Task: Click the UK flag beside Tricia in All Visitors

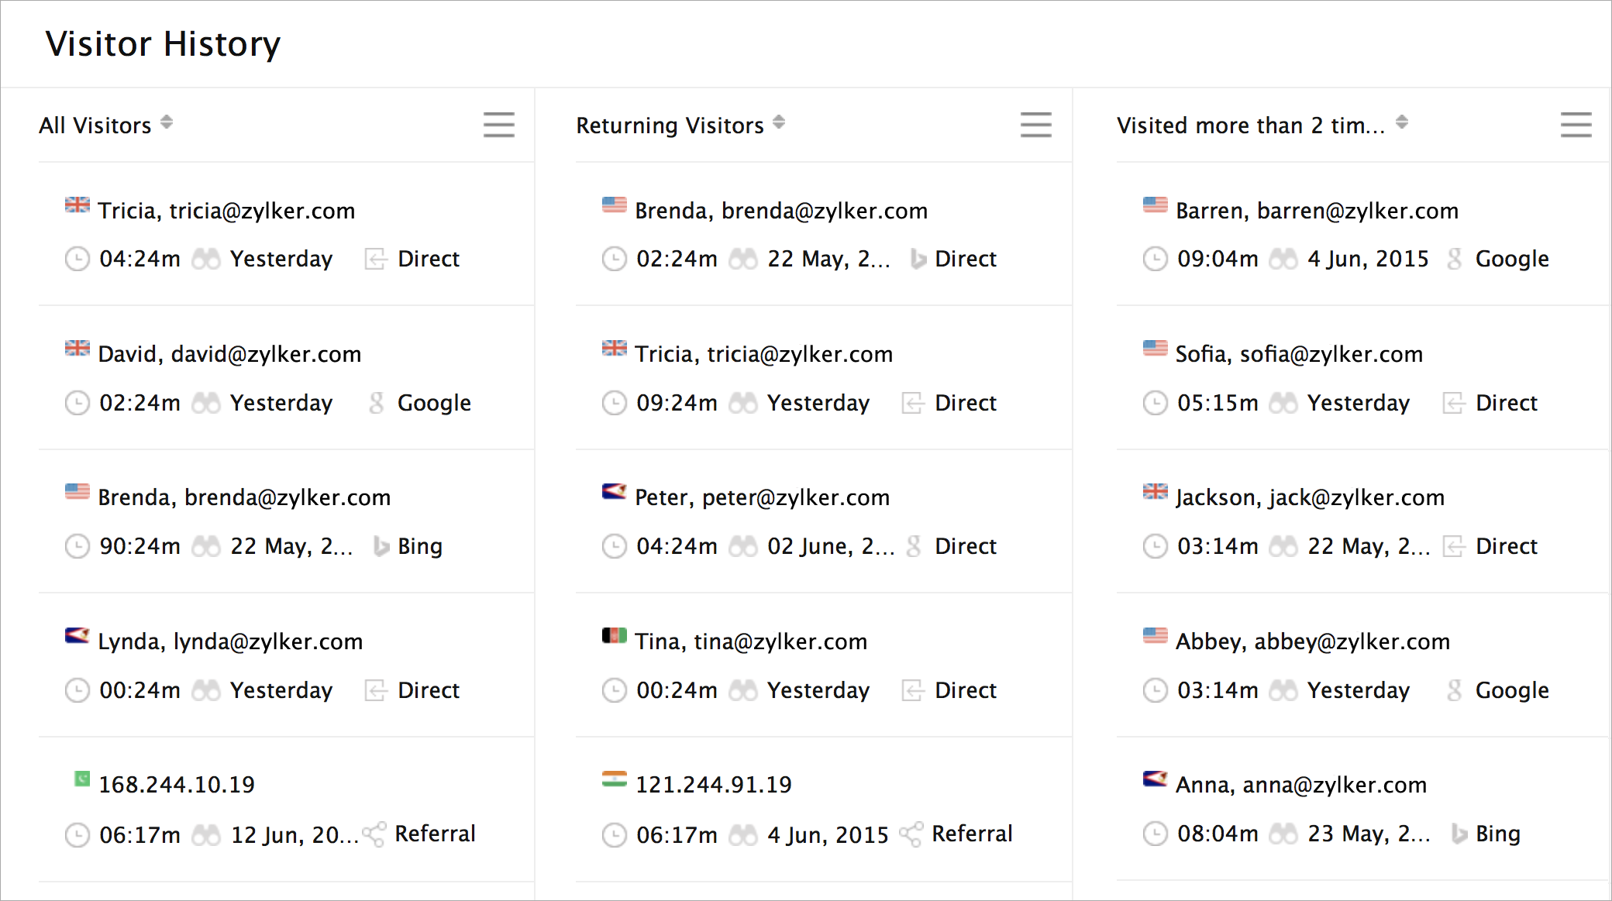Action: coord(77,205)
